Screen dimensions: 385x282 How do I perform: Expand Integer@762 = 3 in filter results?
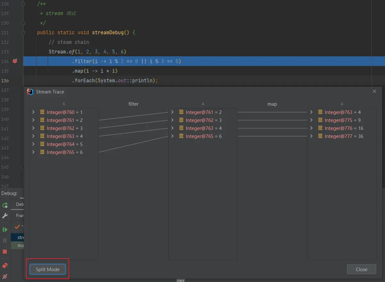tap(172, 120)
